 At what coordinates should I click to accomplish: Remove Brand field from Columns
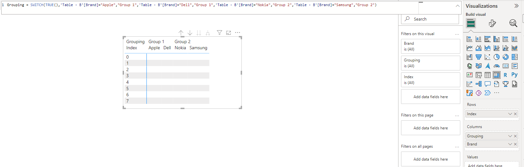(x=515, y=144)
